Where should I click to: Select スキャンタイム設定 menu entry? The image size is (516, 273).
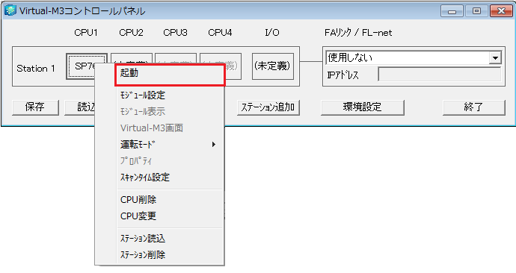[x=170, y=178]
